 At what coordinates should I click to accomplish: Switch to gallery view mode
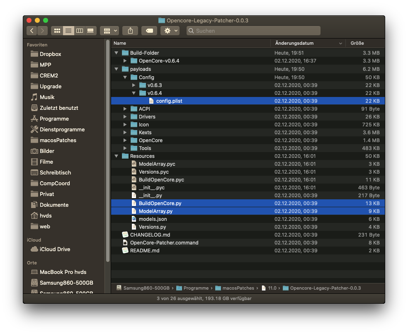[90, 31]
